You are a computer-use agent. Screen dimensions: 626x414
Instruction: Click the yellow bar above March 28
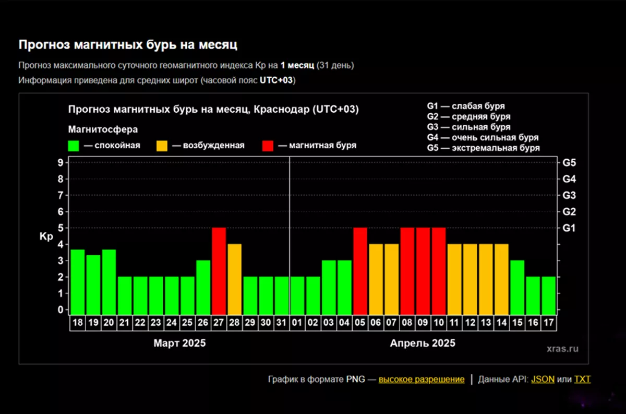point(235,277)
